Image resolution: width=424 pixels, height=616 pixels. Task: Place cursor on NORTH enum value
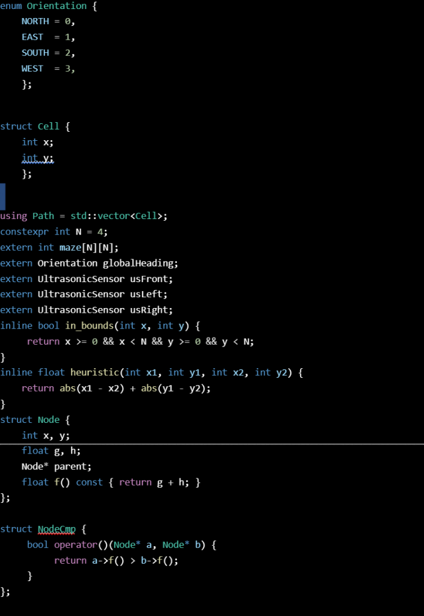pos(35,22)
